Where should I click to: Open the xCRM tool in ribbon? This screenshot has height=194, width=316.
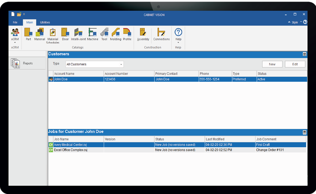pos(15,35)
